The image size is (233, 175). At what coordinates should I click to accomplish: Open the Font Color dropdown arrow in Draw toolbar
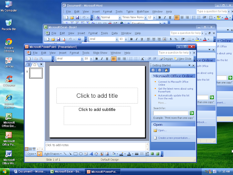[133, 154]
